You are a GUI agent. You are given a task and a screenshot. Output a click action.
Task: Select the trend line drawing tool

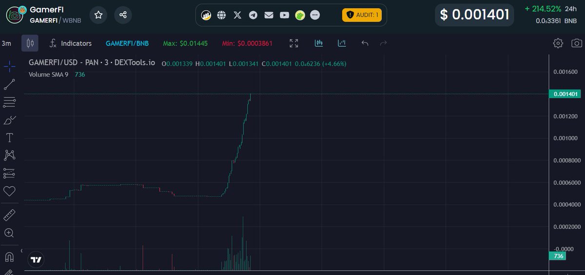[x=9, y=84]
